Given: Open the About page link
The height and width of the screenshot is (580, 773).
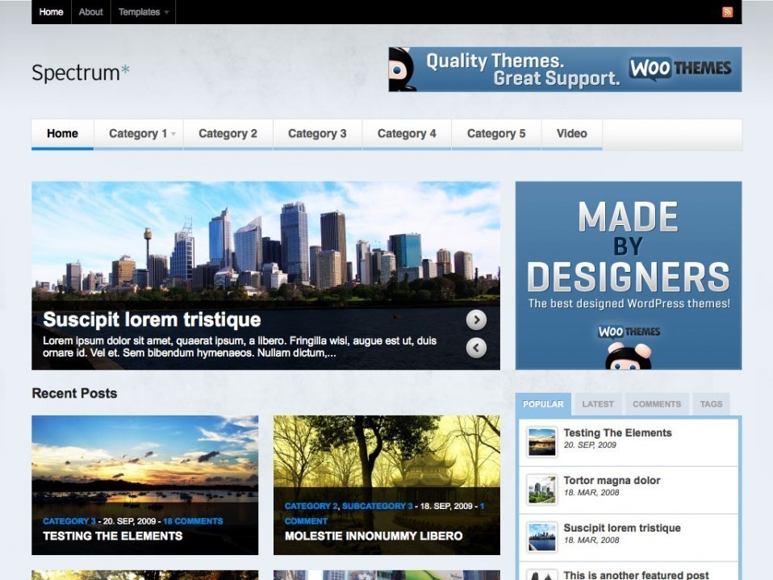Looking at the screenshot, I should [90, 12].
